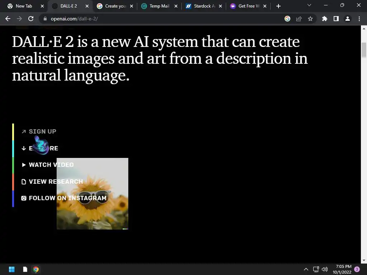367x275 pixels.
Task: Open the network icon in the tray
Action: pos(316,269)
